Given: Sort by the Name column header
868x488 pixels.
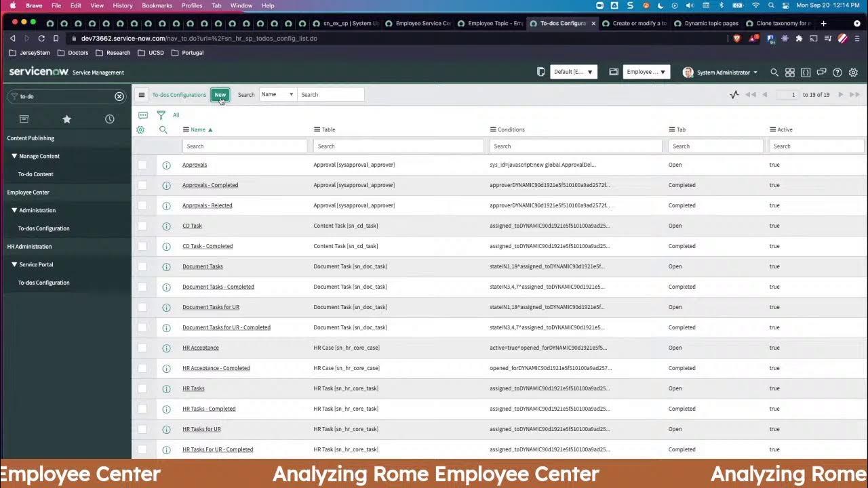Looking at the screenshot, I should coord(197,129).
